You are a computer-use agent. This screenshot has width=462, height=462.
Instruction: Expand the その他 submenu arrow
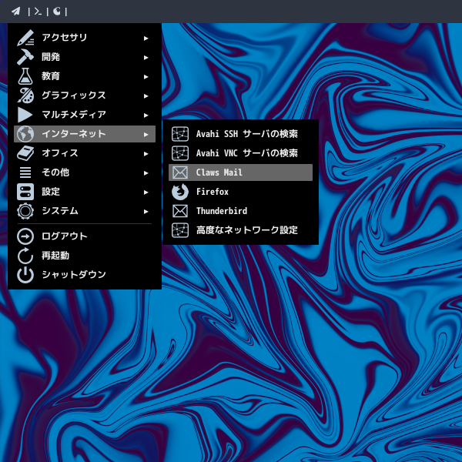tap(146, 172)
